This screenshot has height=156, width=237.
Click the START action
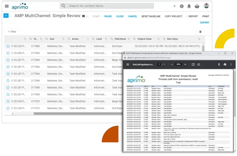96,16
